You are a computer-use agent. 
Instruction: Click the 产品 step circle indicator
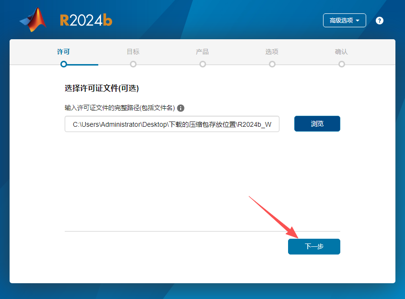[202, 64]
